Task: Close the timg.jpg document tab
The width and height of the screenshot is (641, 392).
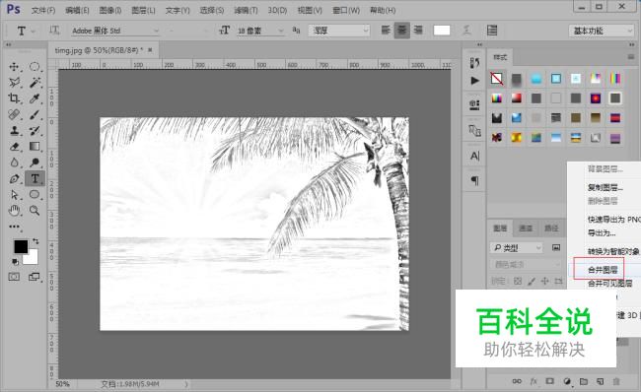Action: coord(150,50)
